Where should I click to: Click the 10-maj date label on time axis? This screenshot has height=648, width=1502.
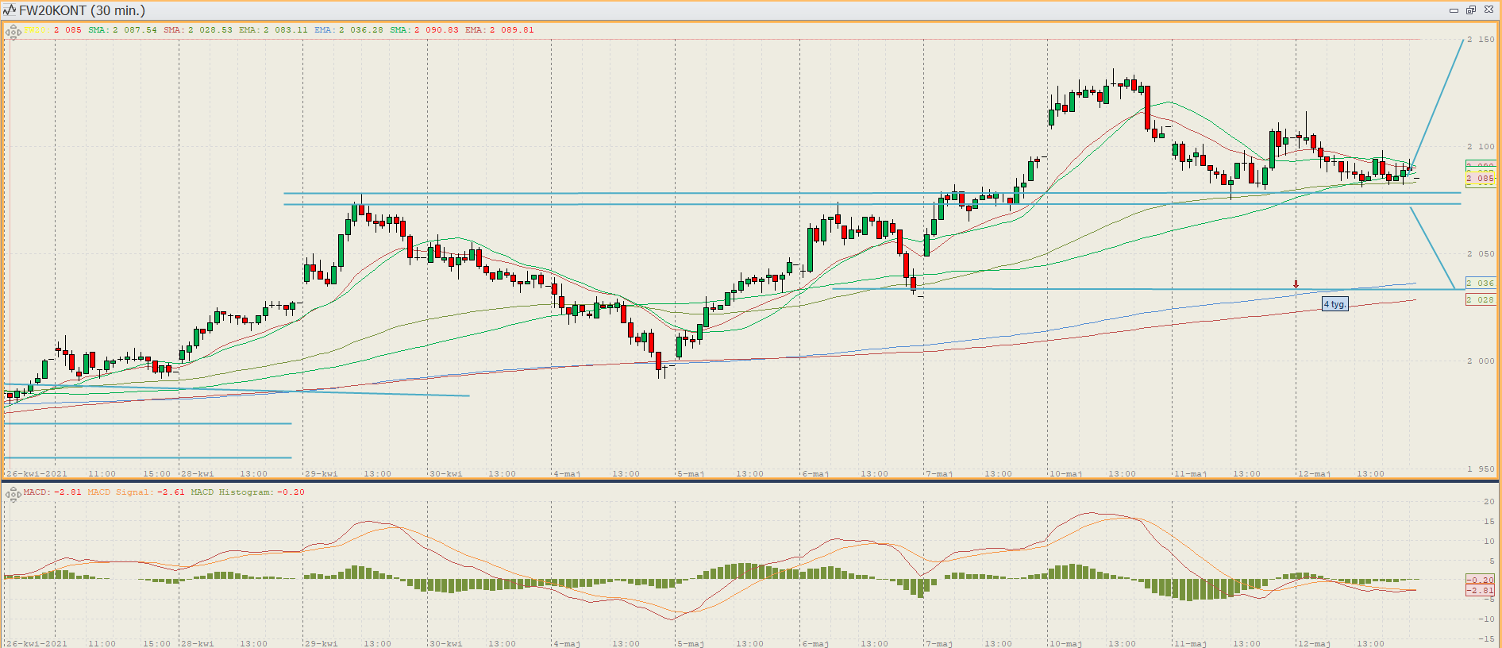click(1065, 474)
